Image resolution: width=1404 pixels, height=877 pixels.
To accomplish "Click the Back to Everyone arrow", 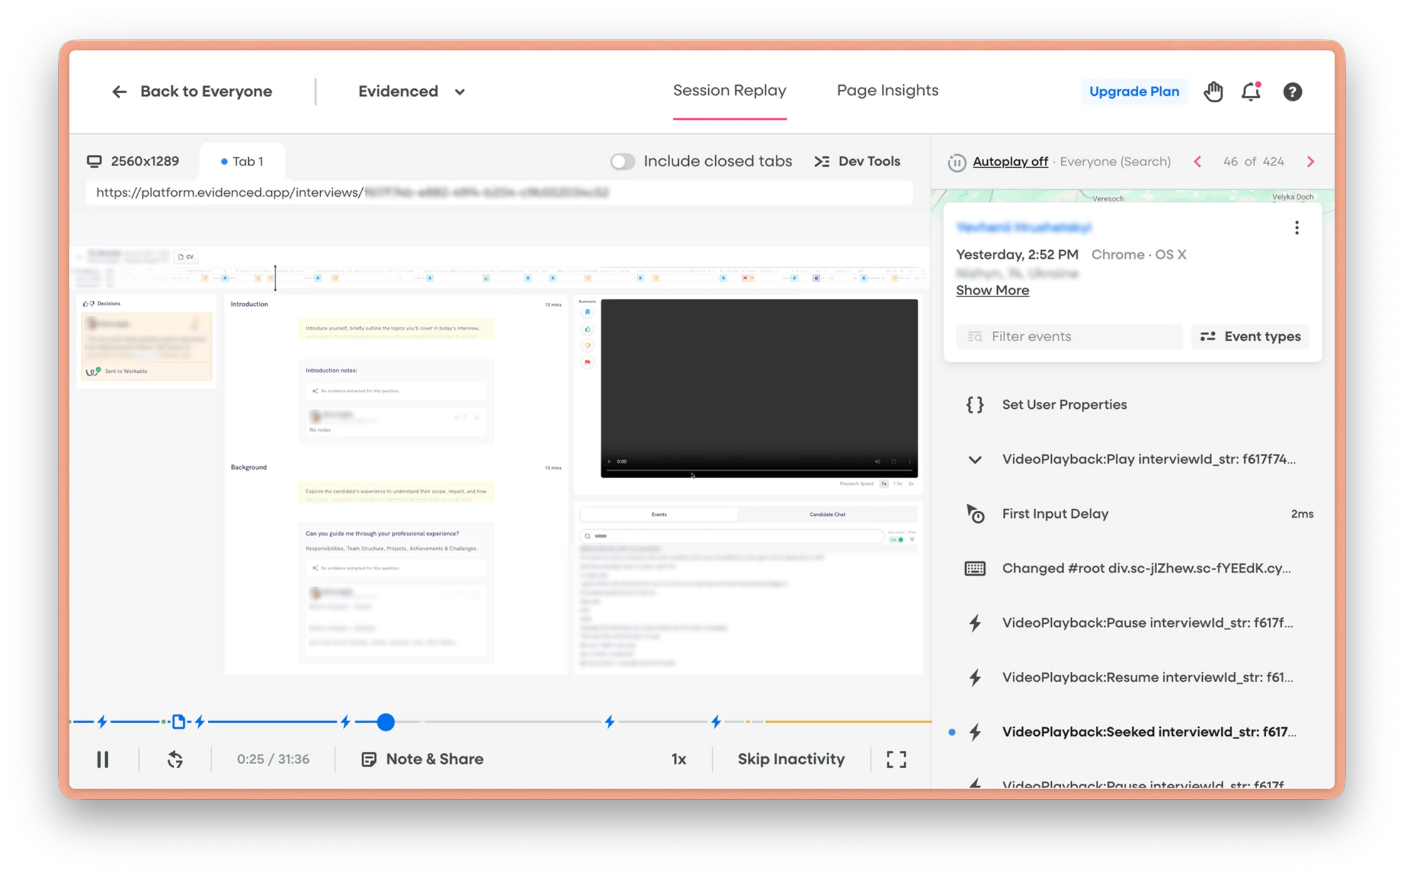I will (x=119, y=92).
